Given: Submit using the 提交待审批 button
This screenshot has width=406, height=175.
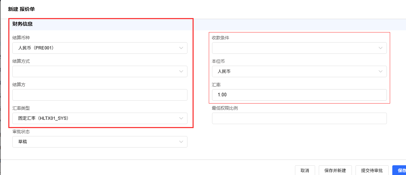Looking at the screenshot, I should [372, 170].
